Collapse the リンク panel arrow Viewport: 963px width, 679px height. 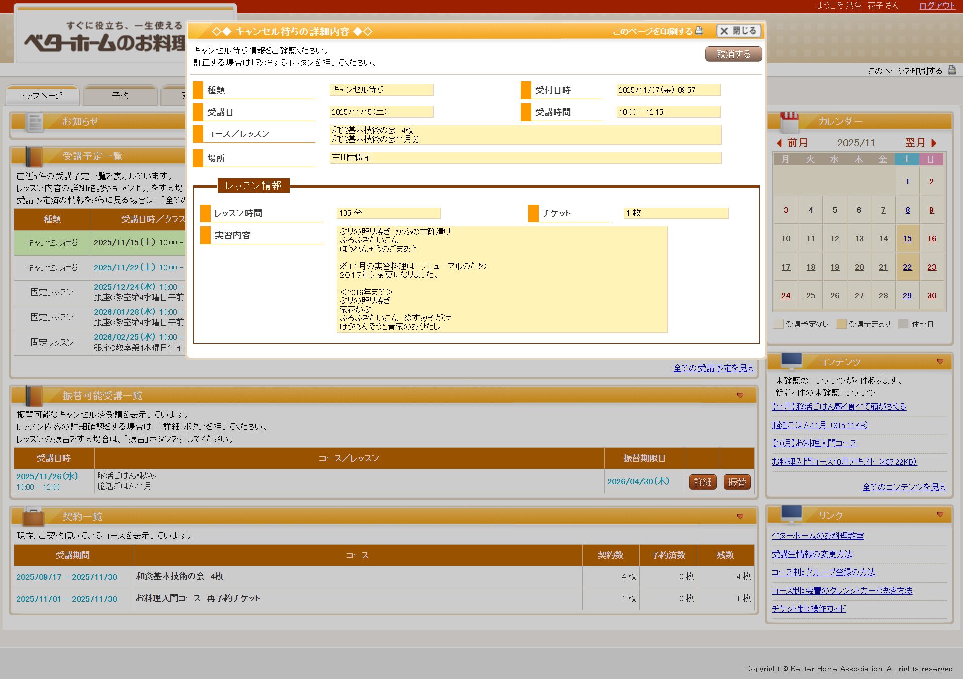(940, 514)
